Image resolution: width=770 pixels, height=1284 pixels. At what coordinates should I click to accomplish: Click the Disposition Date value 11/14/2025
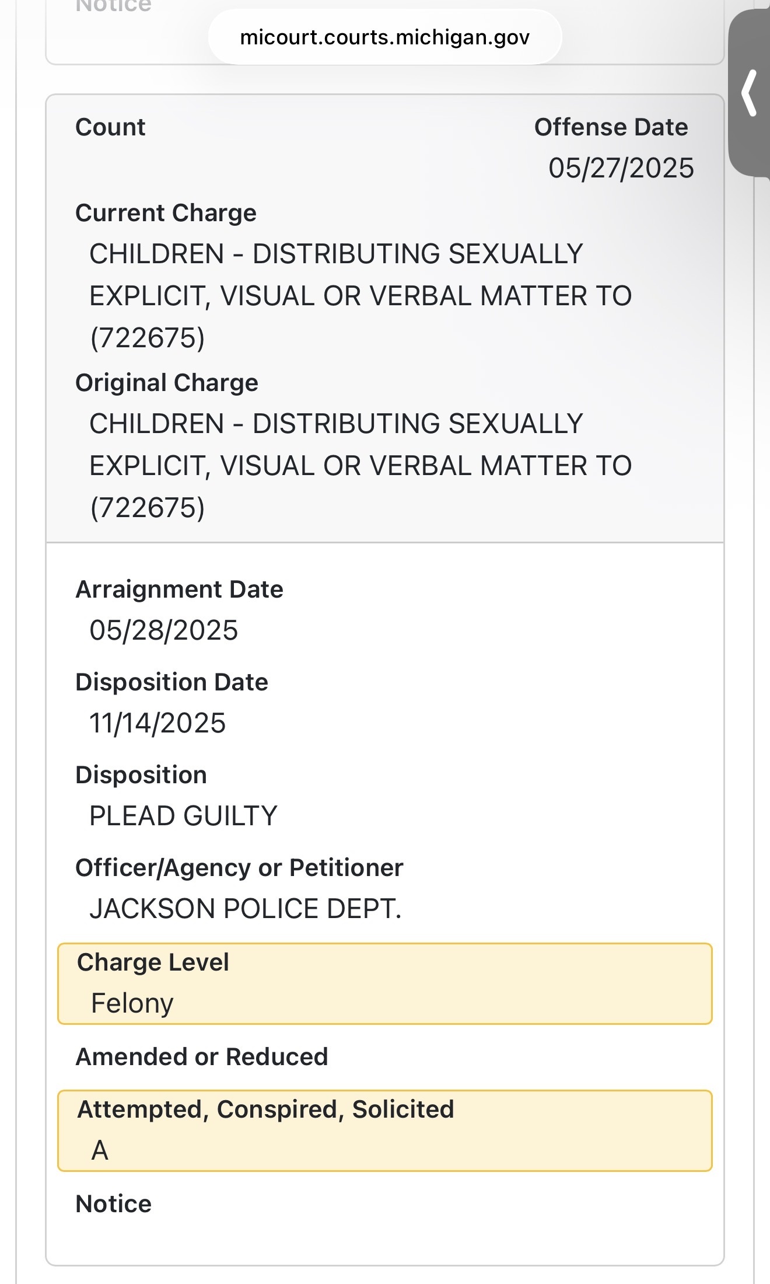click(157, 723)
